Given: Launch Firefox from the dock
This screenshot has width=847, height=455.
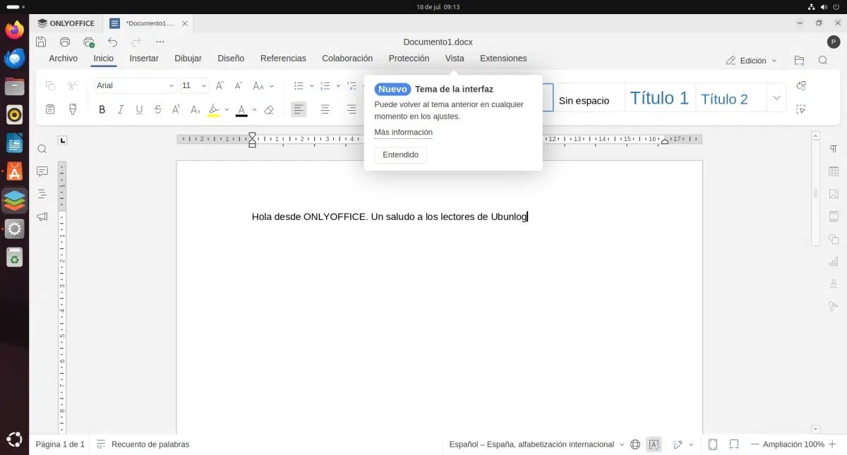Looking at the screenshot, I should pyautogui.click(x=14, y=30).
